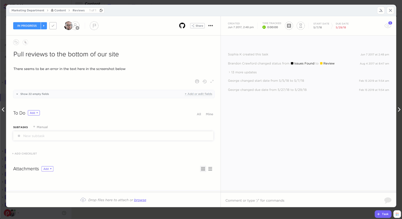Open the time estimate hourglass icon

coord(301,26)
